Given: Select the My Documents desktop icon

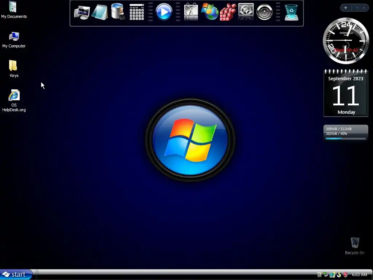Looking at the screenshot, I should pos(14,10).
